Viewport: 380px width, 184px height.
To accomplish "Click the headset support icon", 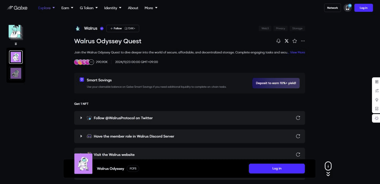I will point(278,41).
